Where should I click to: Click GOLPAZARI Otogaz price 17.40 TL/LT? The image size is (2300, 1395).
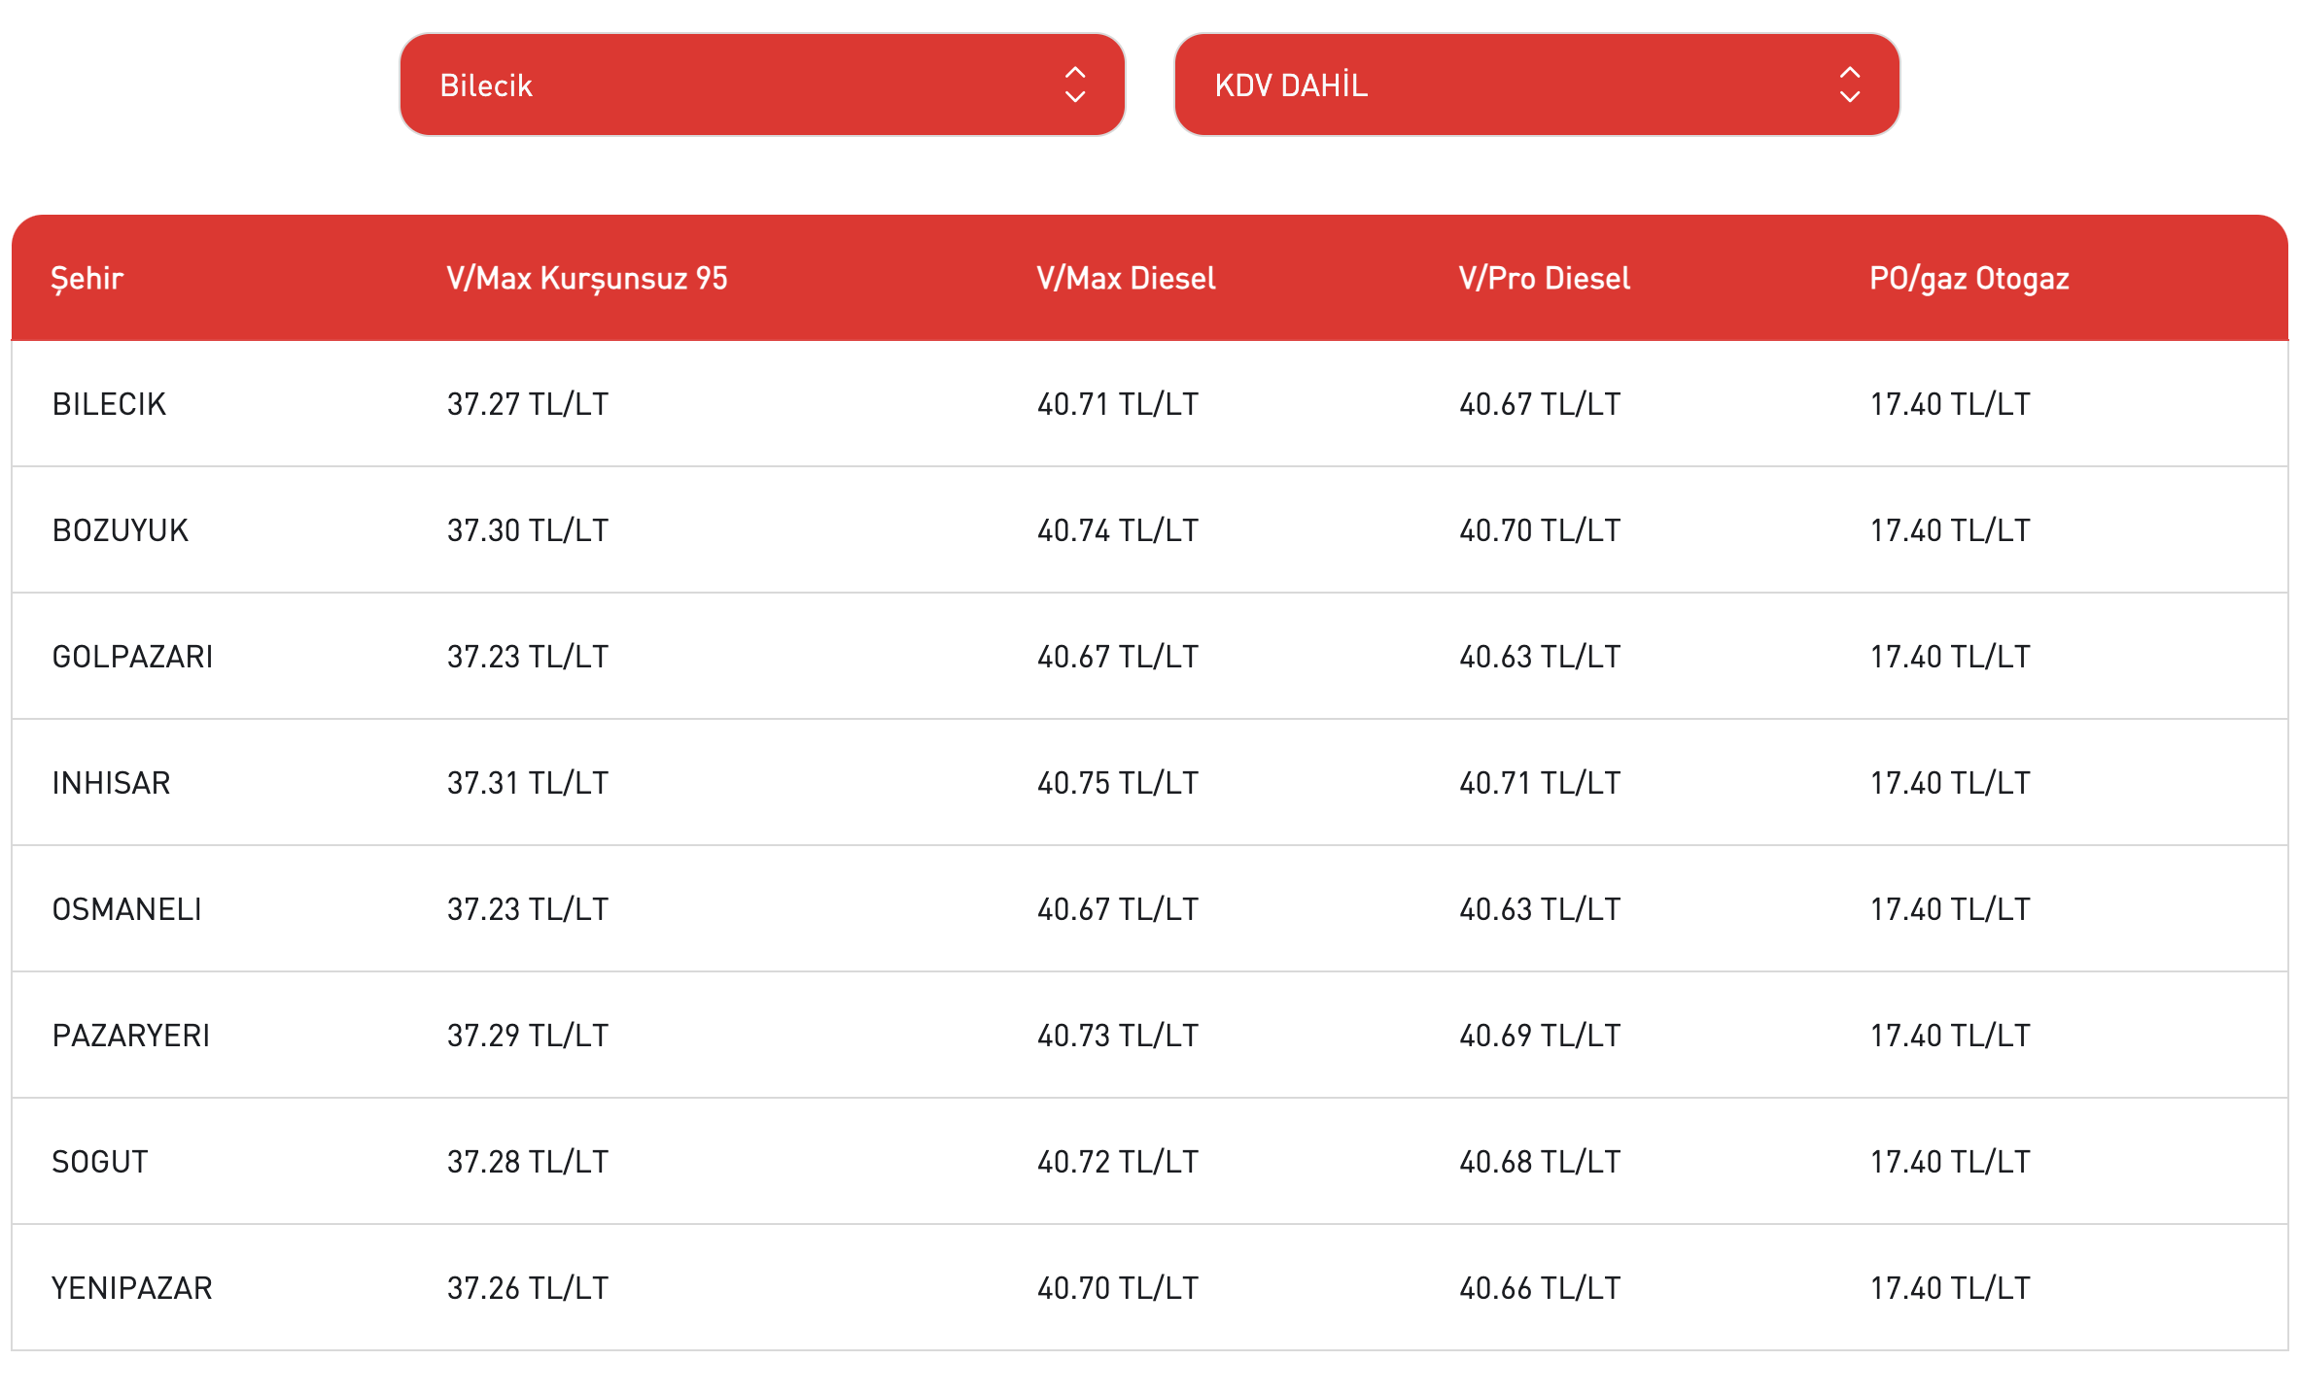point(1950,657)
